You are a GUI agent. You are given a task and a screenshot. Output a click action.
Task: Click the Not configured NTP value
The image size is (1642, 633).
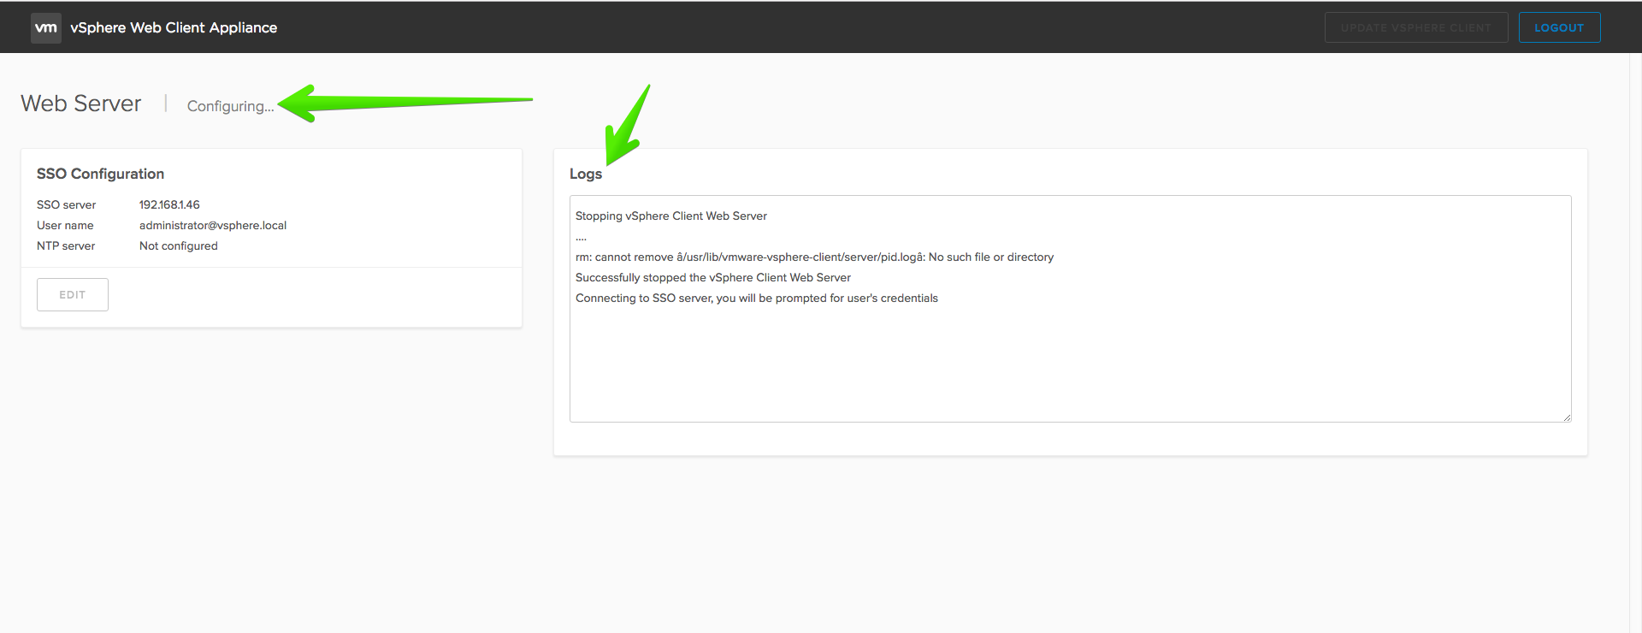179,246
